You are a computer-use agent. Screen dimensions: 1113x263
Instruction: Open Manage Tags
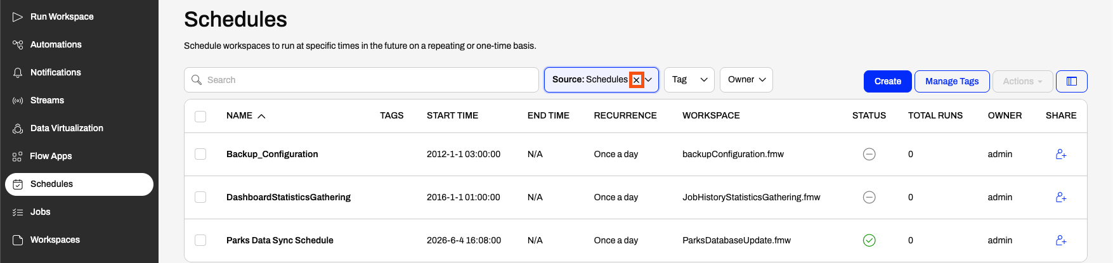952,81
